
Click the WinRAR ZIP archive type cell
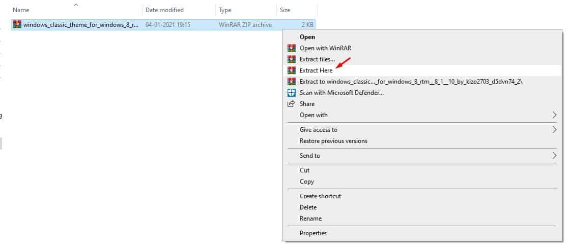[245, 25]
